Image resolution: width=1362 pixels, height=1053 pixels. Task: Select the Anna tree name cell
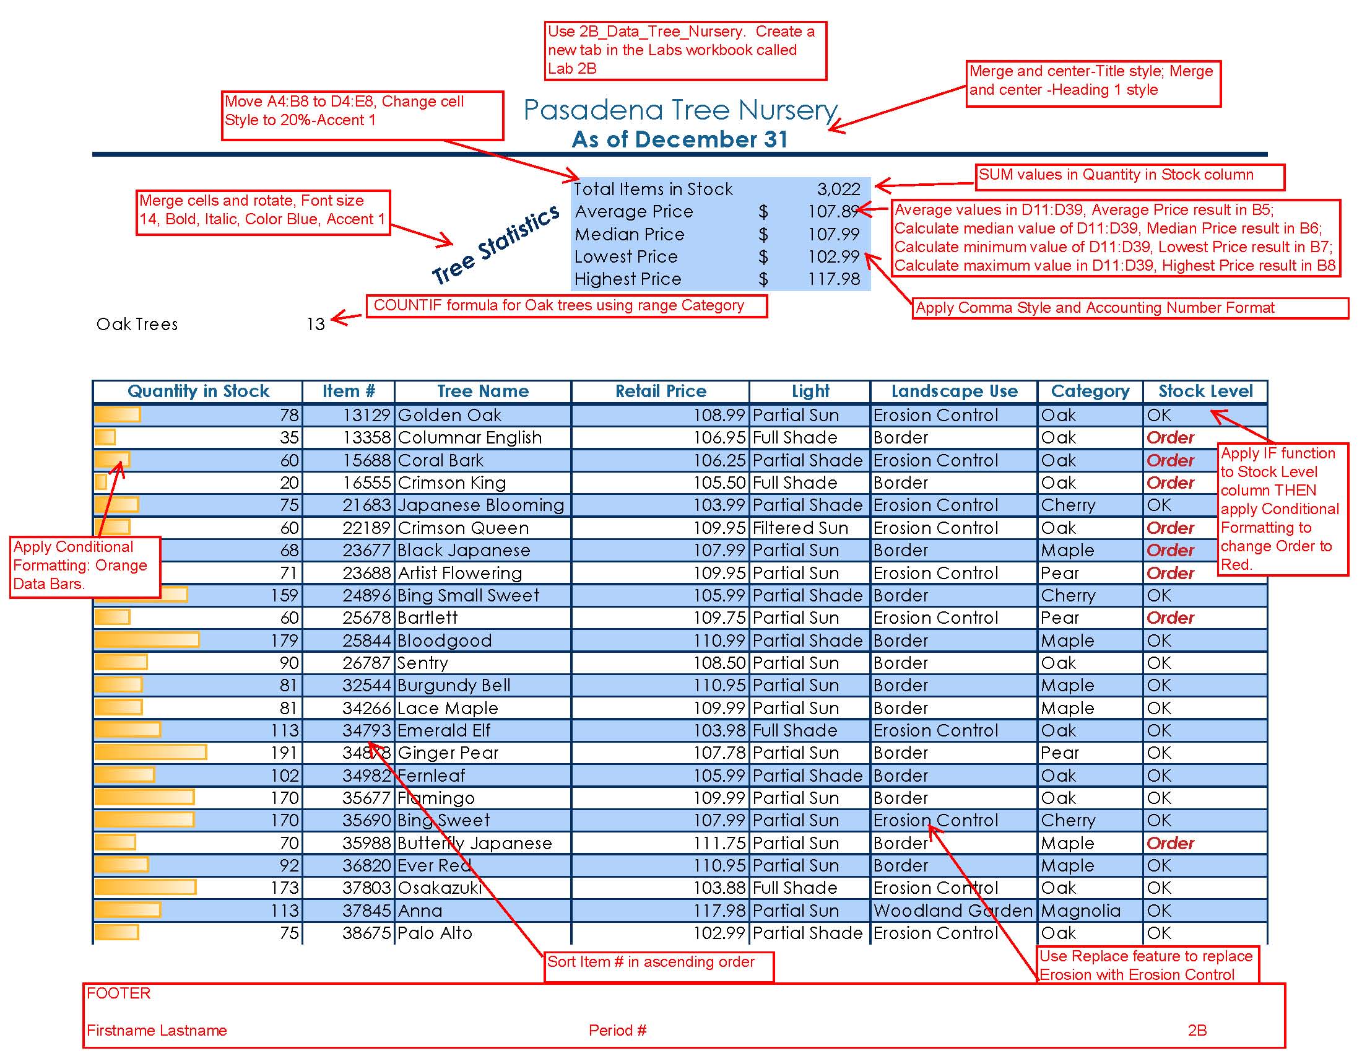[x=483, y=911]
